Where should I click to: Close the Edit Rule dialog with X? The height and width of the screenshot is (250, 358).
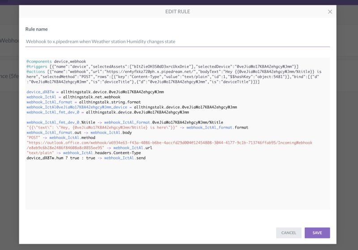[330, 12]
